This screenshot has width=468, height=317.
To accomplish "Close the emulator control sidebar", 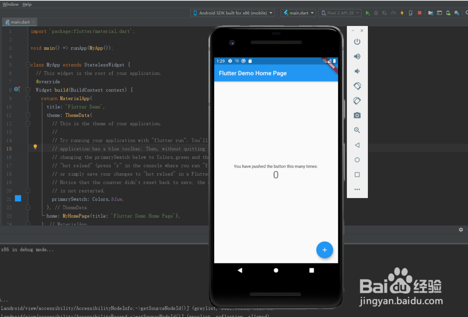I will tap(362, 30).
